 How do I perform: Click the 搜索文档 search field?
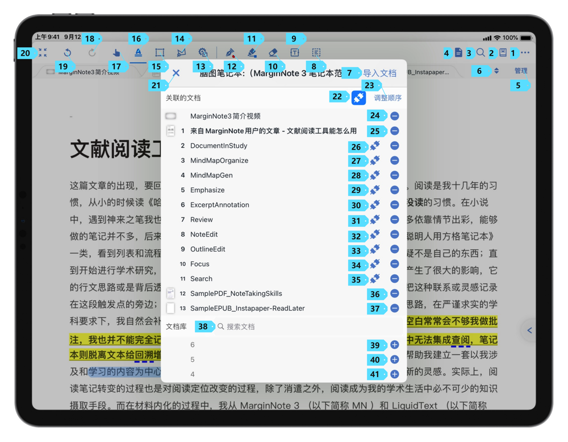click(x=308, y=327)
